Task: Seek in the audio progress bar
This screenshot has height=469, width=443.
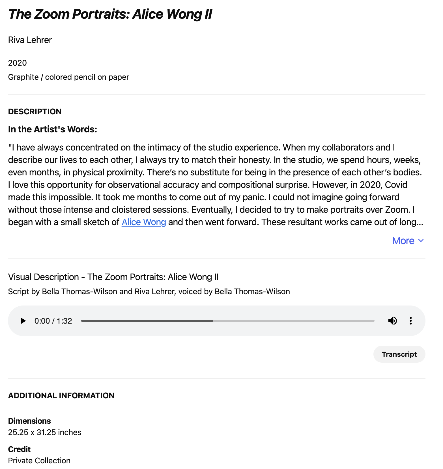Action: pyautogui.click(x=228, y=321)
